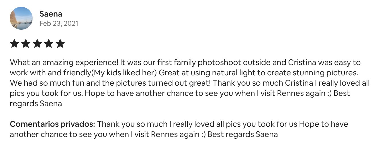Click the first star in the rating
The image size is (380, 153).
(14, 44)
